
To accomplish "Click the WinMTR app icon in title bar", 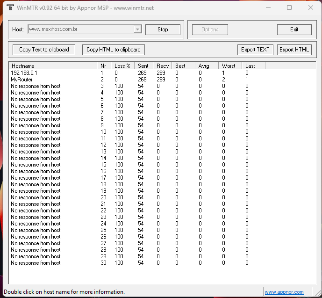I will 10,7.
